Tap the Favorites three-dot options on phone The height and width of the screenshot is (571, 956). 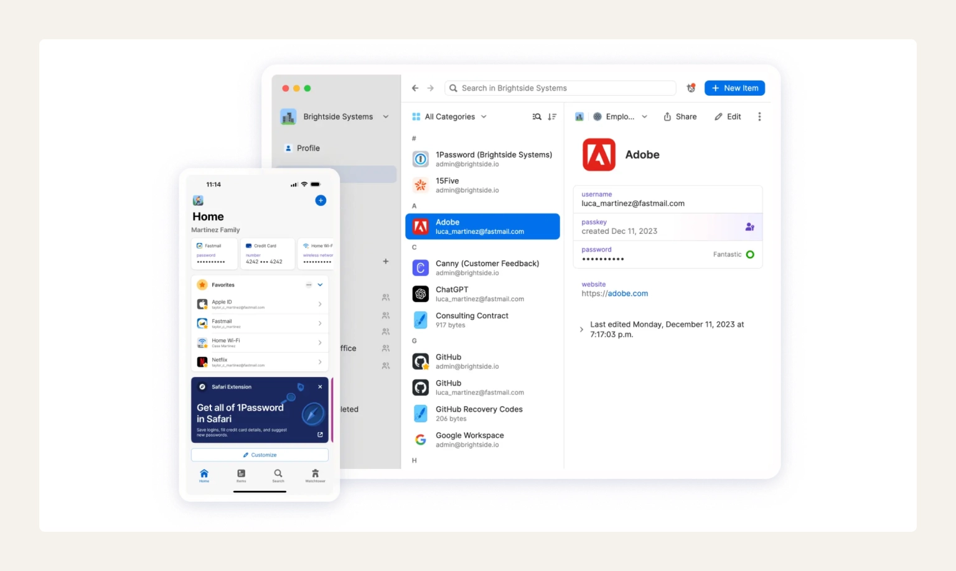[x=309, y=285]
